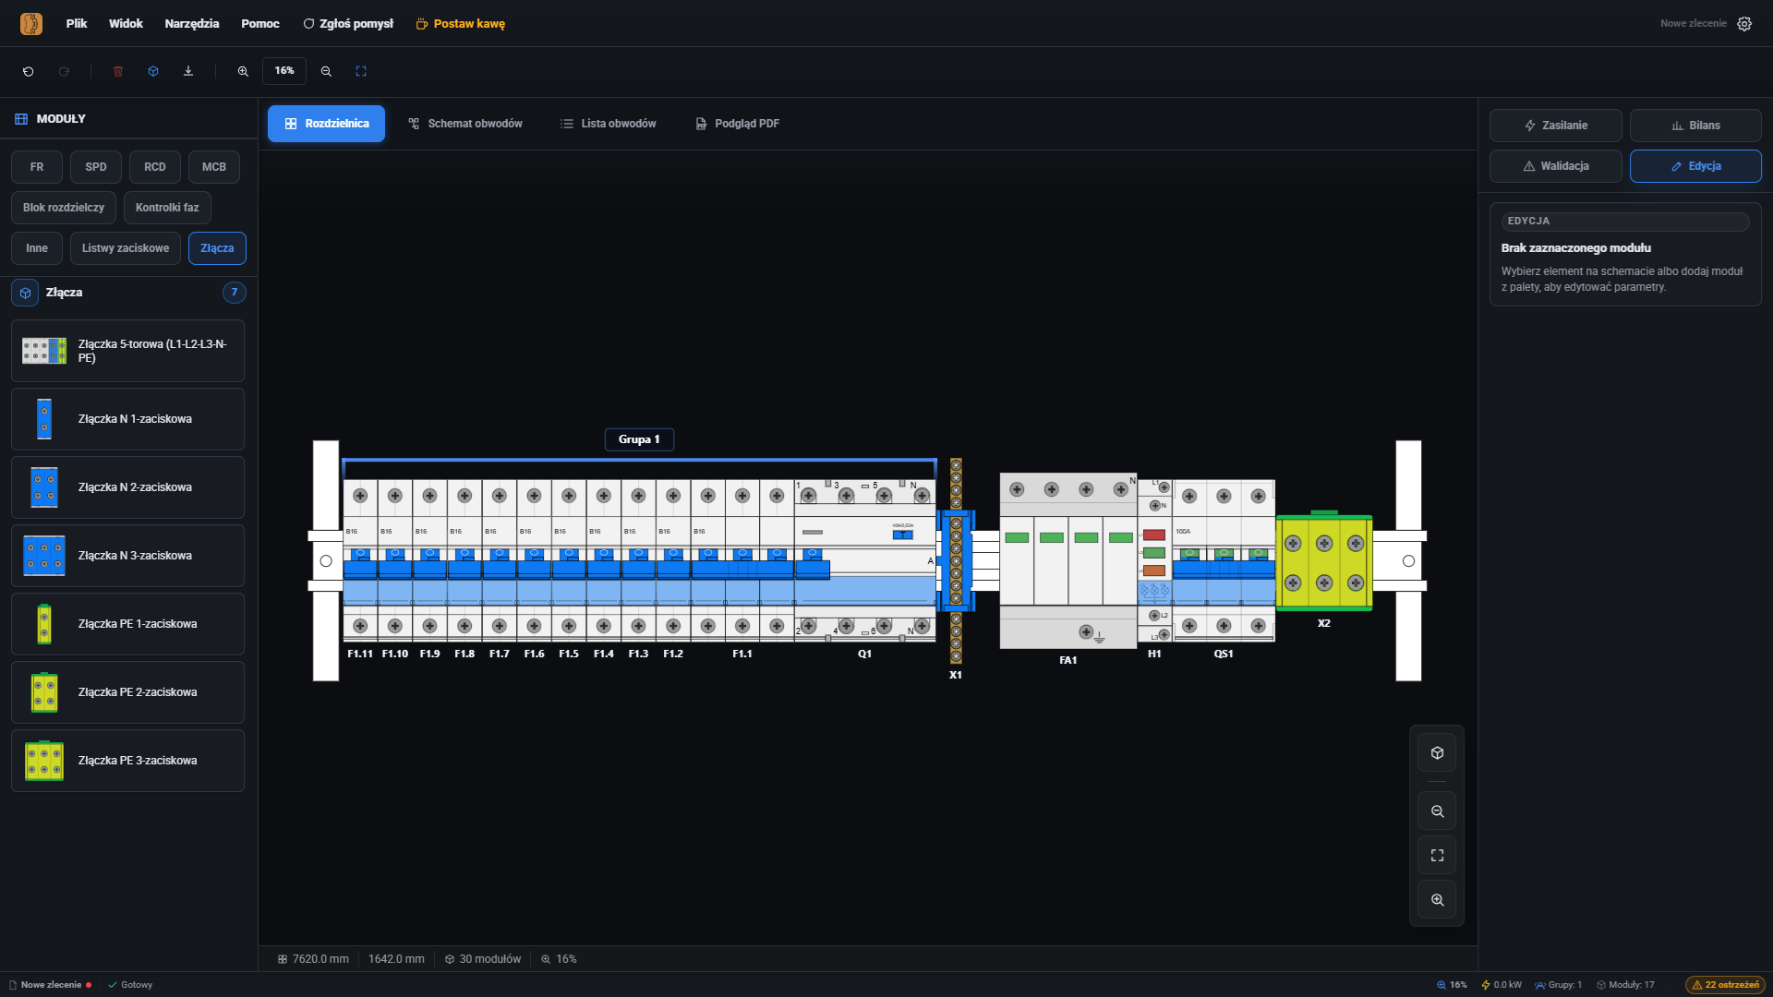Select Złączka N 2-zaciskowa module
Image resolution: width=1773 pixels, height=997 pixels.
tap(127, 487)
